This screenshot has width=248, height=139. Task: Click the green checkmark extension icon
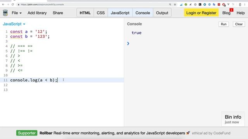(186, 5)
